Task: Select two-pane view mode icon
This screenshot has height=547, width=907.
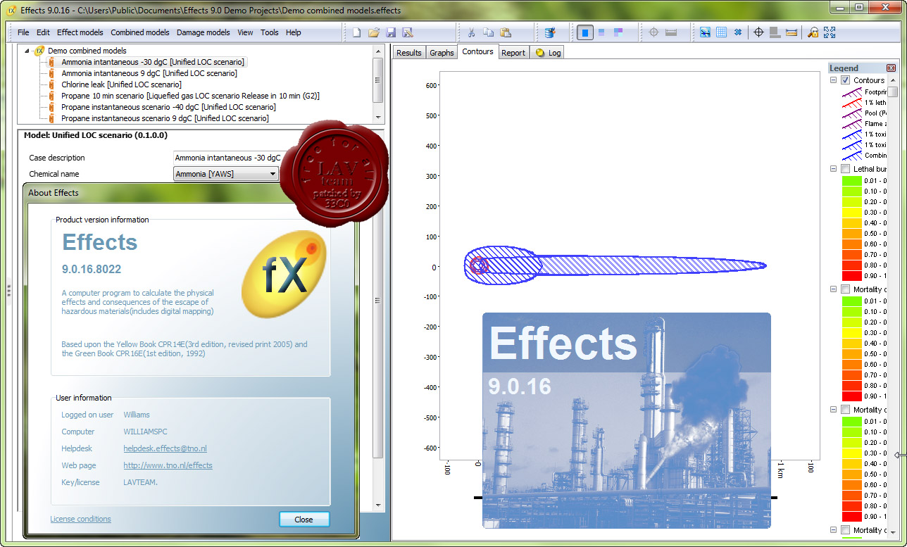Action: (x=601, y=32)
